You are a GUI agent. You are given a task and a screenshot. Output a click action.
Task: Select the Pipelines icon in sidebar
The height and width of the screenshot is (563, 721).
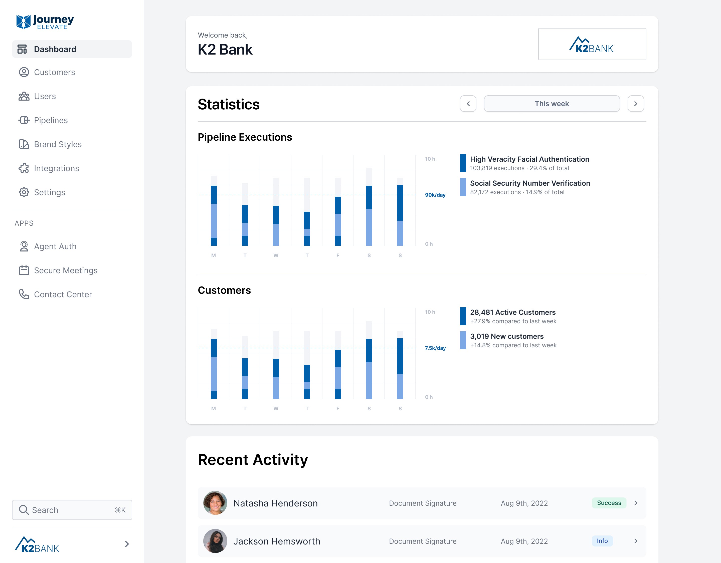24,120
